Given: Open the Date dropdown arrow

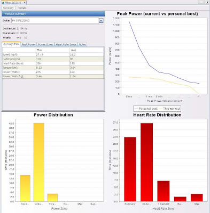Looking at the screenshot, I should 101,21.
